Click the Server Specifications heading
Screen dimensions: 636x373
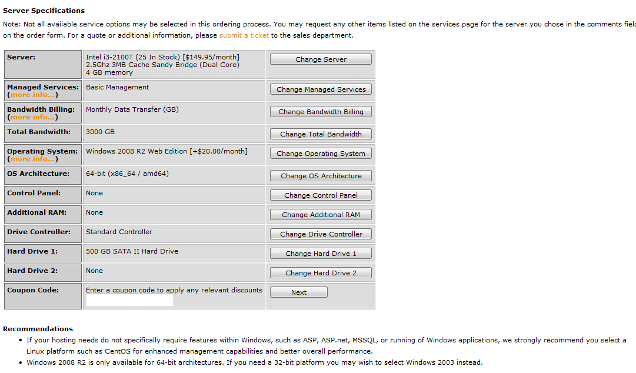point(44,11)
